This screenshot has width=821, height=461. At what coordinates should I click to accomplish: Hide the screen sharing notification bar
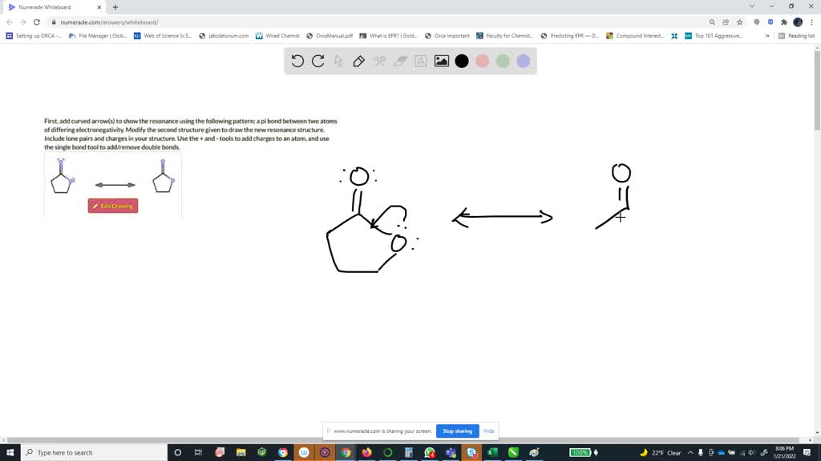(x=488, y=431)
